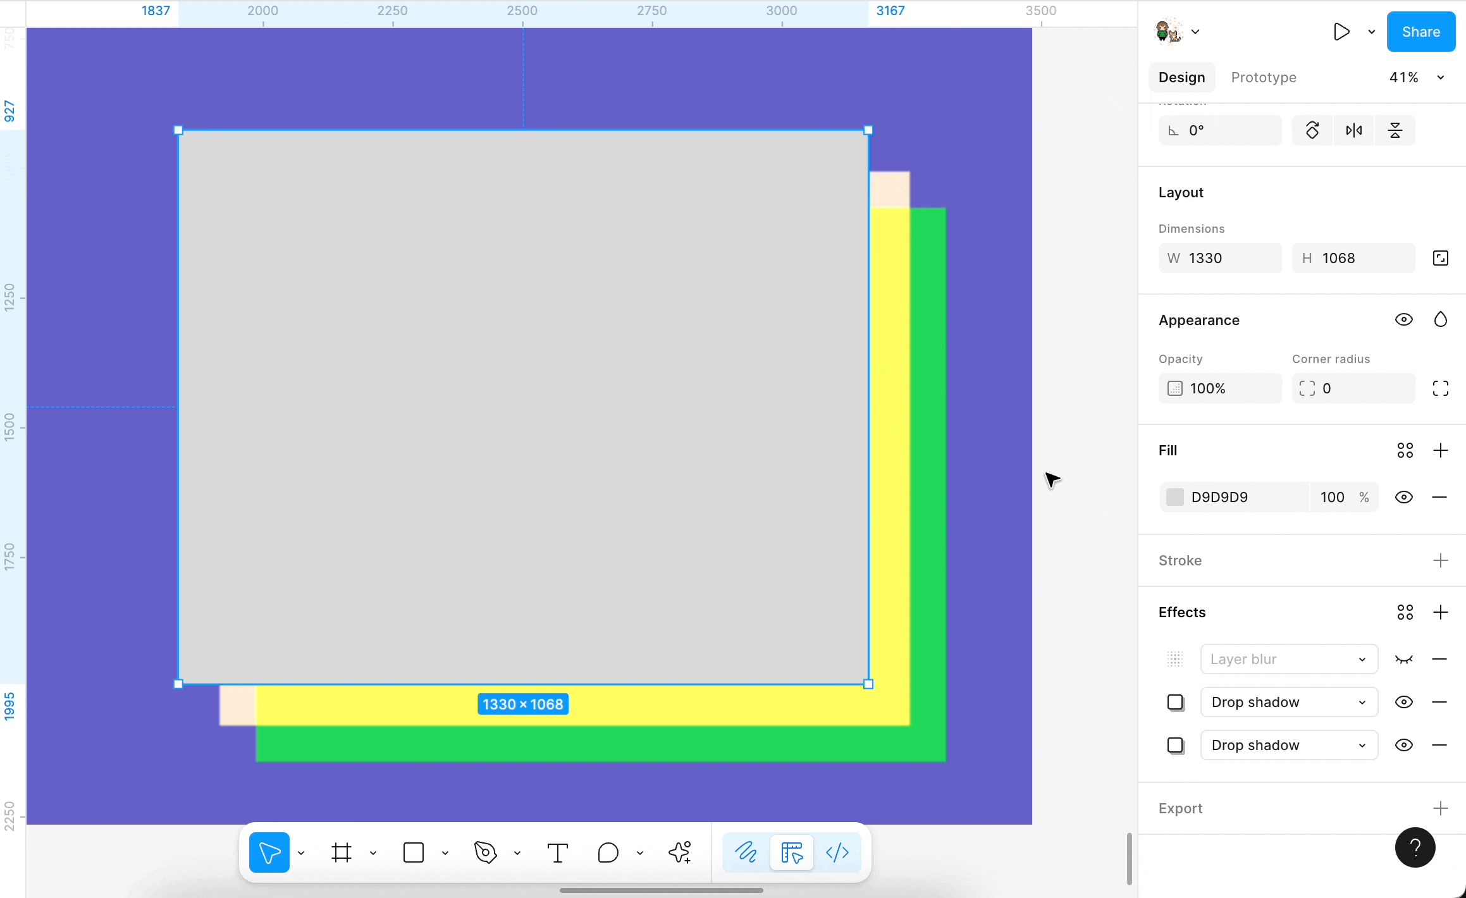Add a new effect
Viewport: 1466px width, 898px height.
pyautogui.click(x=1441, y=612)
